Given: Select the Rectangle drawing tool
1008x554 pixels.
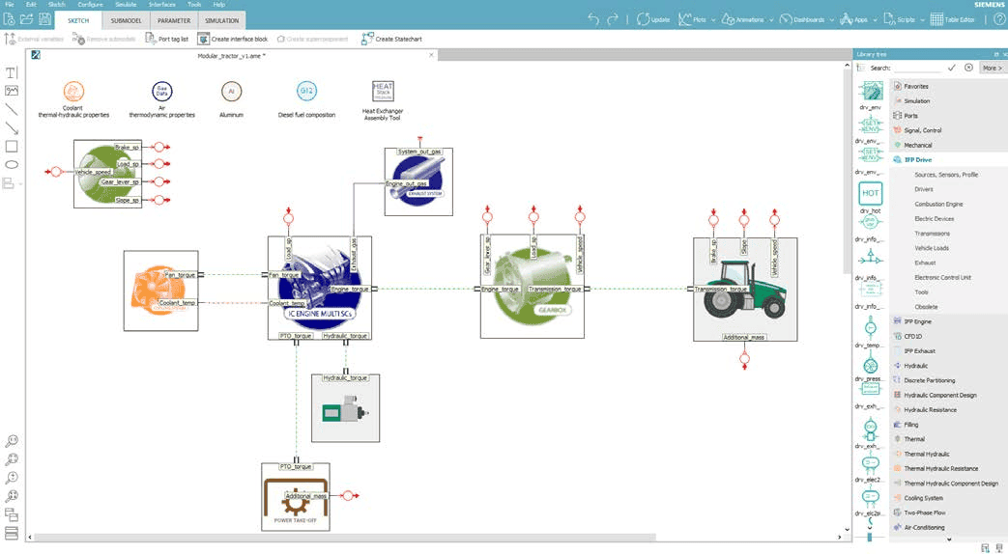Looking at the screenshot, I should 12,147.
